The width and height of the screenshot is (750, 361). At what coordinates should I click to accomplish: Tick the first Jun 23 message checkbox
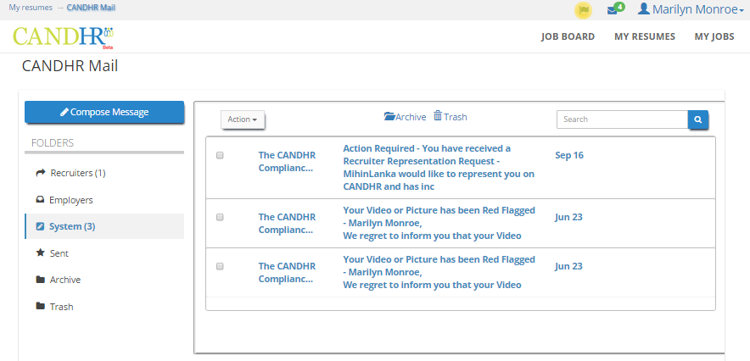coord(220,217)
